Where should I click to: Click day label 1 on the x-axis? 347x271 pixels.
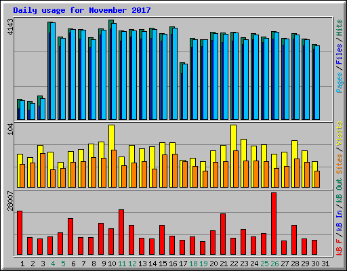point(22,264)
